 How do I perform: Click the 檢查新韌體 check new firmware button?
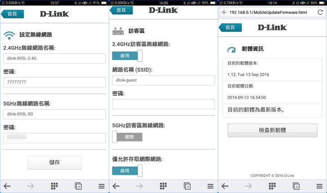[272, 130]
